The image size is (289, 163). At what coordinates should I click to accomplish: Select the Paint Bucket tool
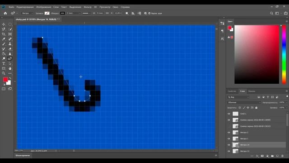[x=4, y=54]
